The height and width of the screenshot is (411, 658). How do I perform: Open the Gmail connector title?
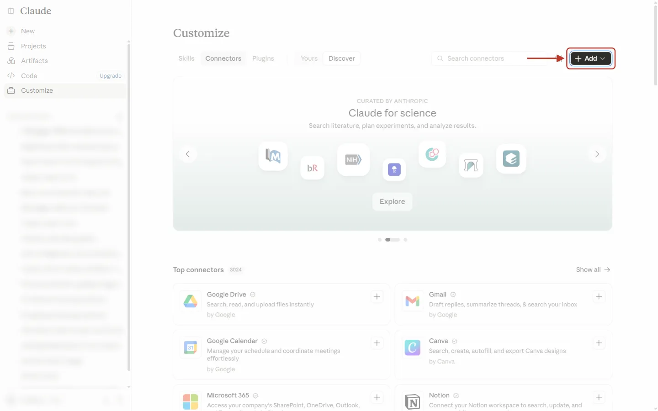[438, 295]
